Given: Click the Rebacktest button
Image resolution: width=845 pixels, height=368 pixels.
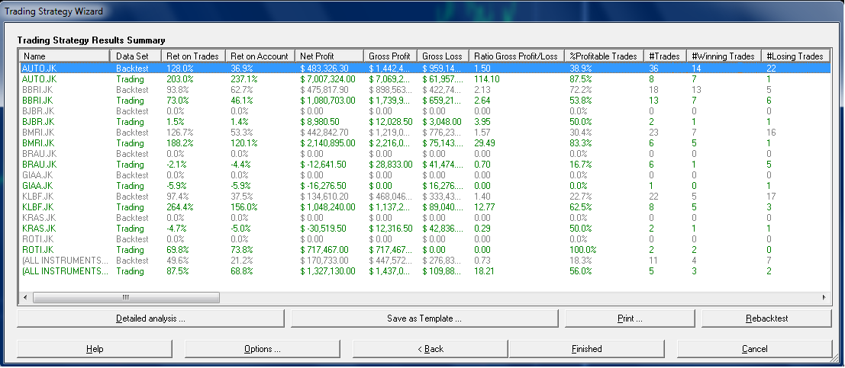Looking at the screenshot, I should tap(766, 318).
